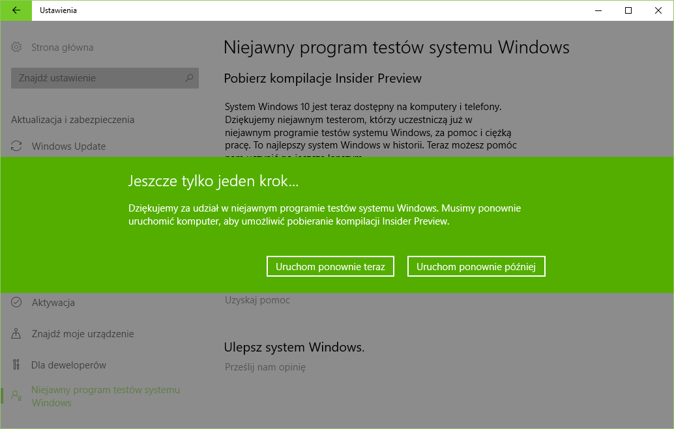The height and width of the screenshot is (429, 674).
Task: Go to Strona główna
Action: click(63, 48)
